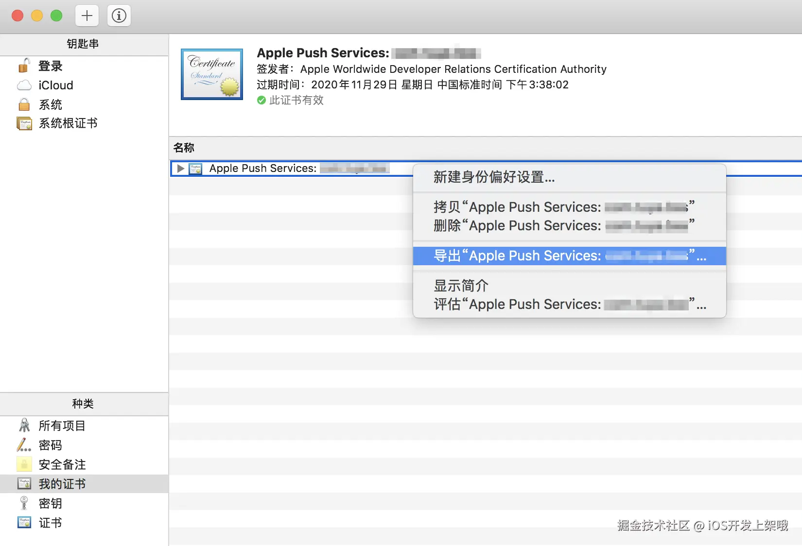Click the 签发者 issuer line
This screenshot has width=802, height=546.
point(432,69)
